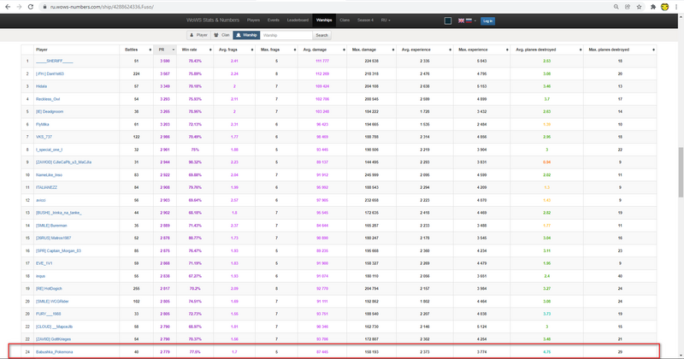Click the browser profile avatar icon
684x359 pixels.
pos(666,6)
